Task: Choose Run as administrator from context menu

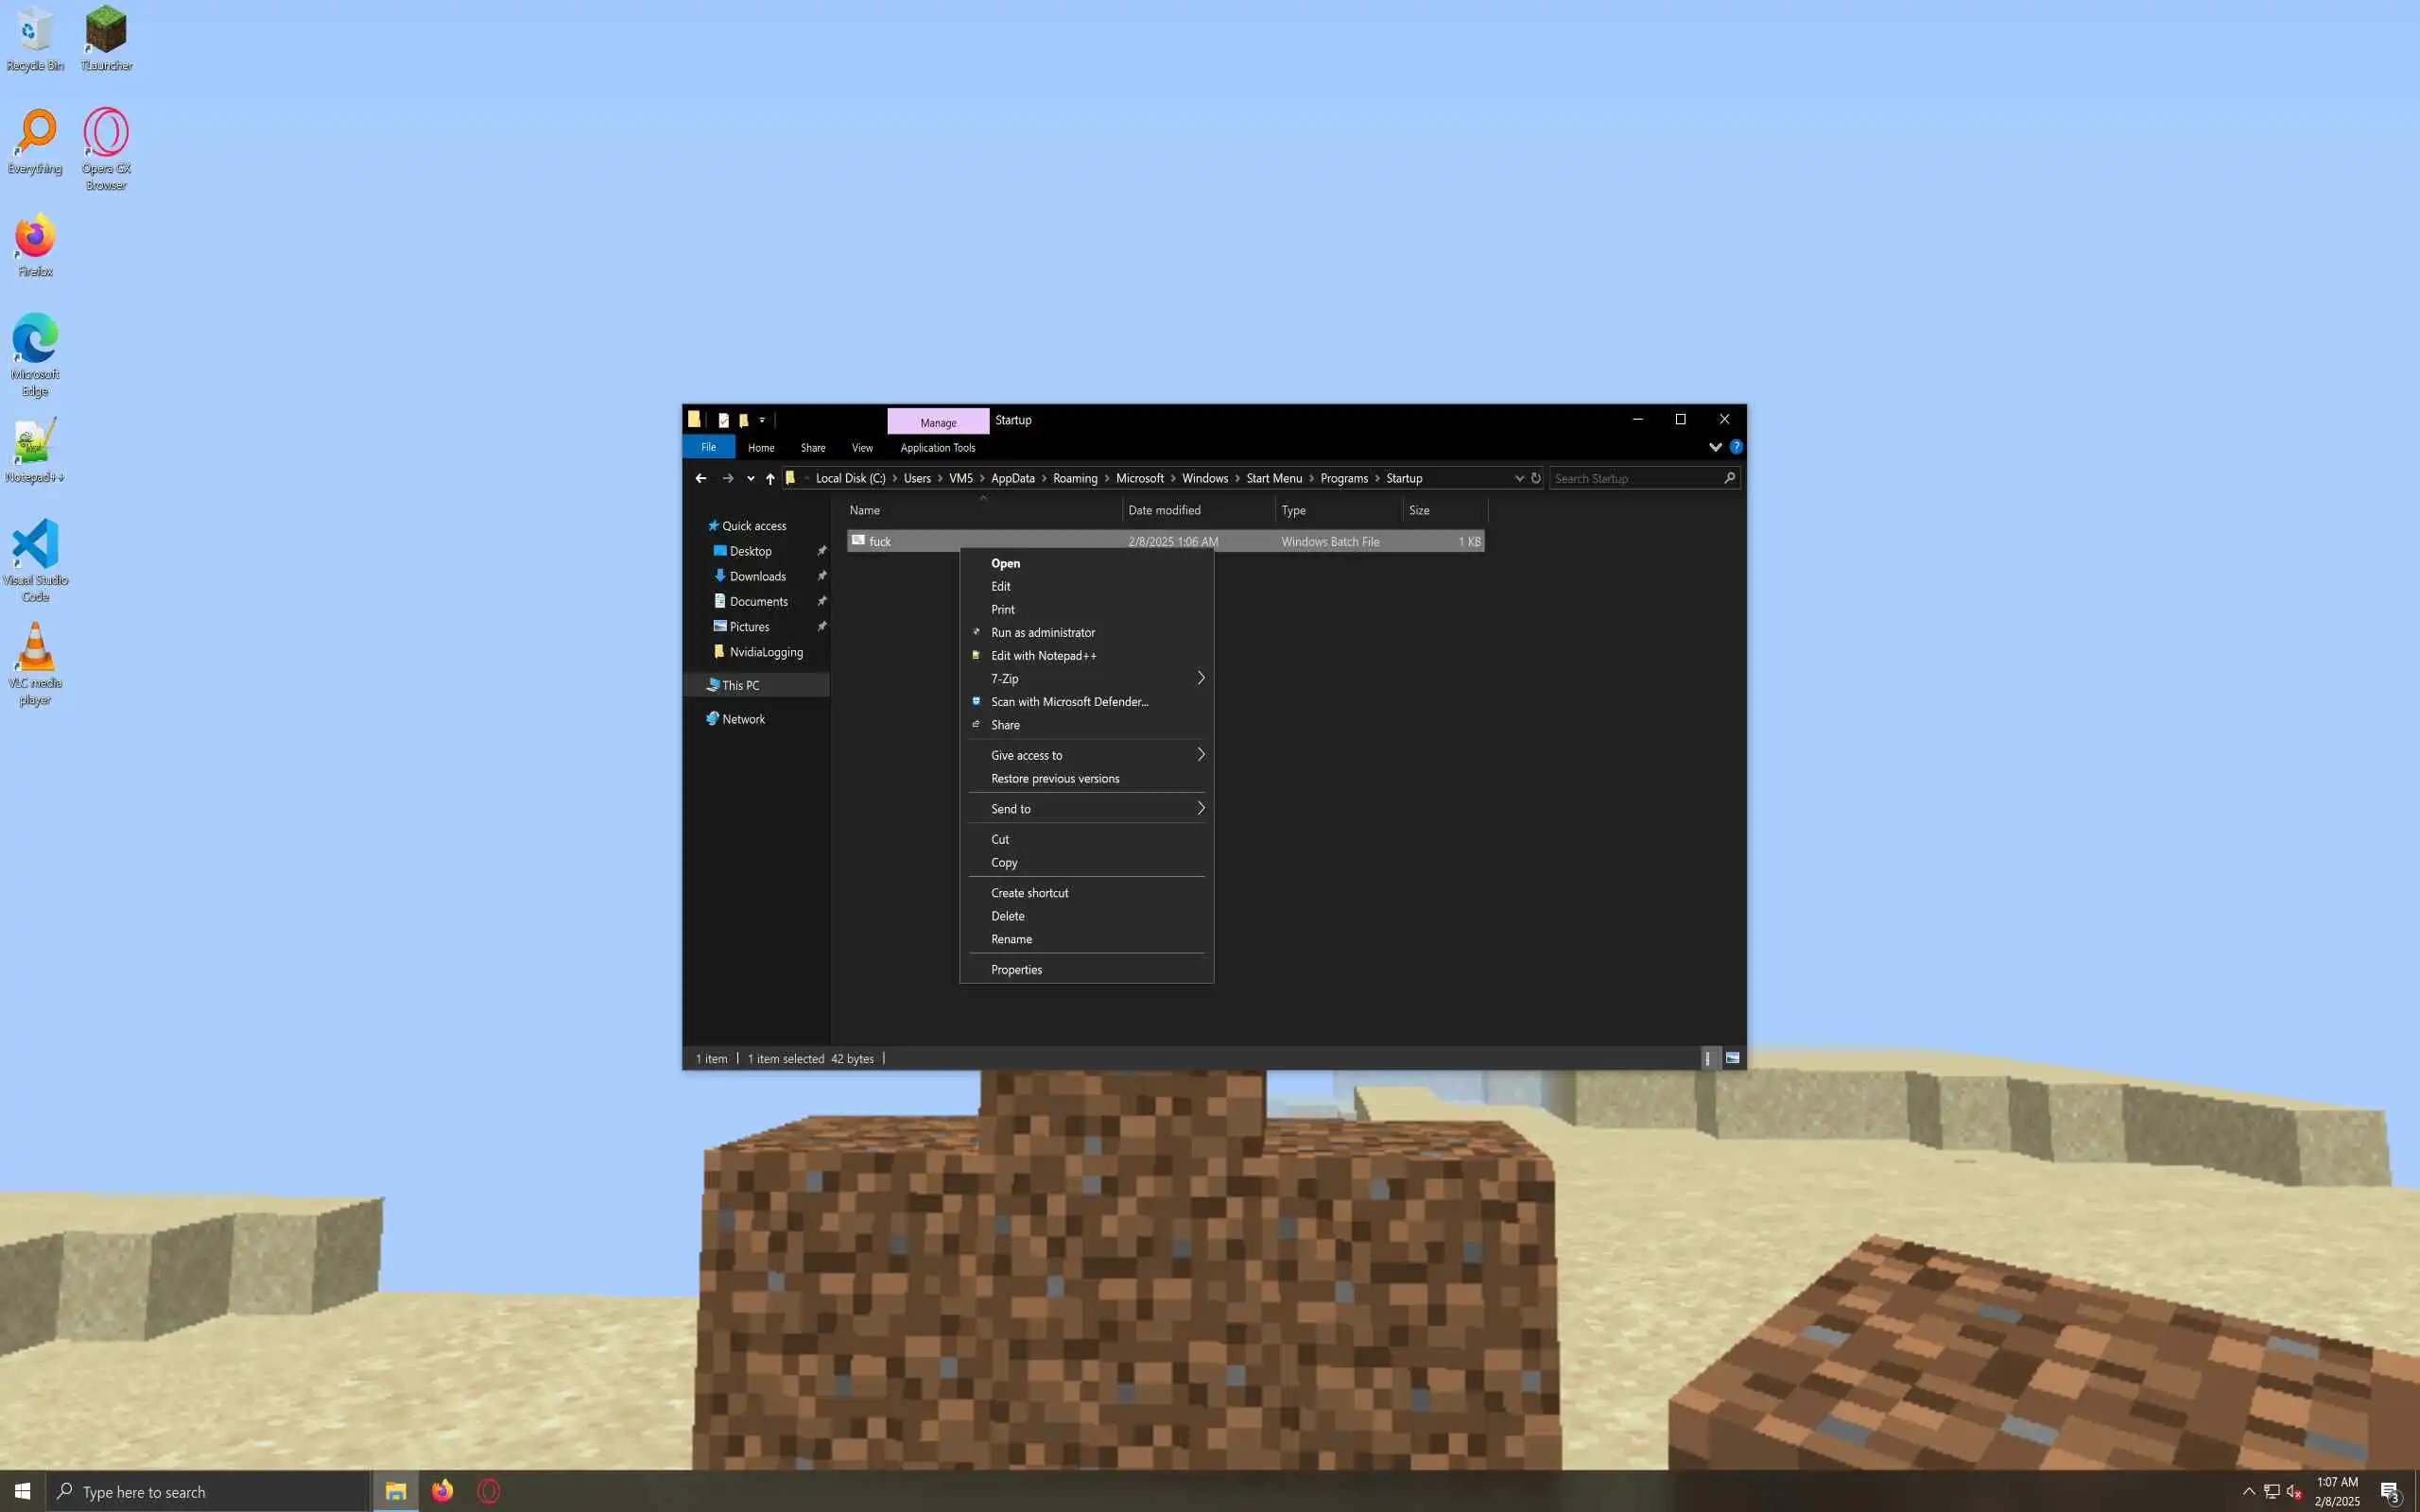Action: click(1042, 632)
